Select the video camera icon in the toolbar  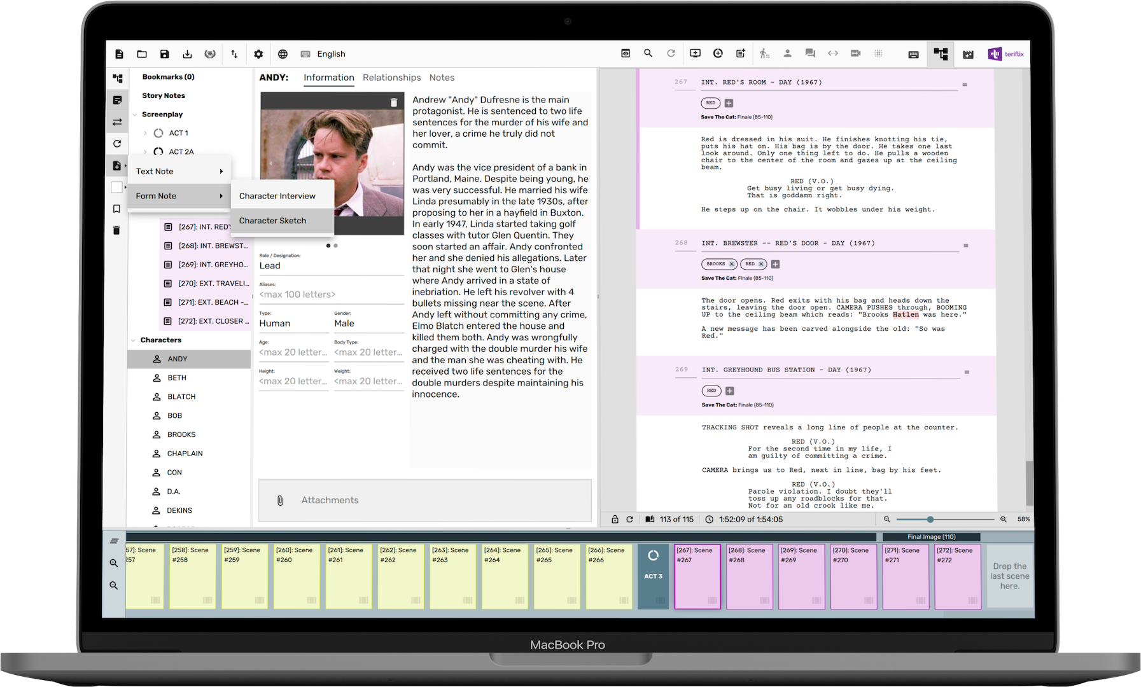click(856, 54)
